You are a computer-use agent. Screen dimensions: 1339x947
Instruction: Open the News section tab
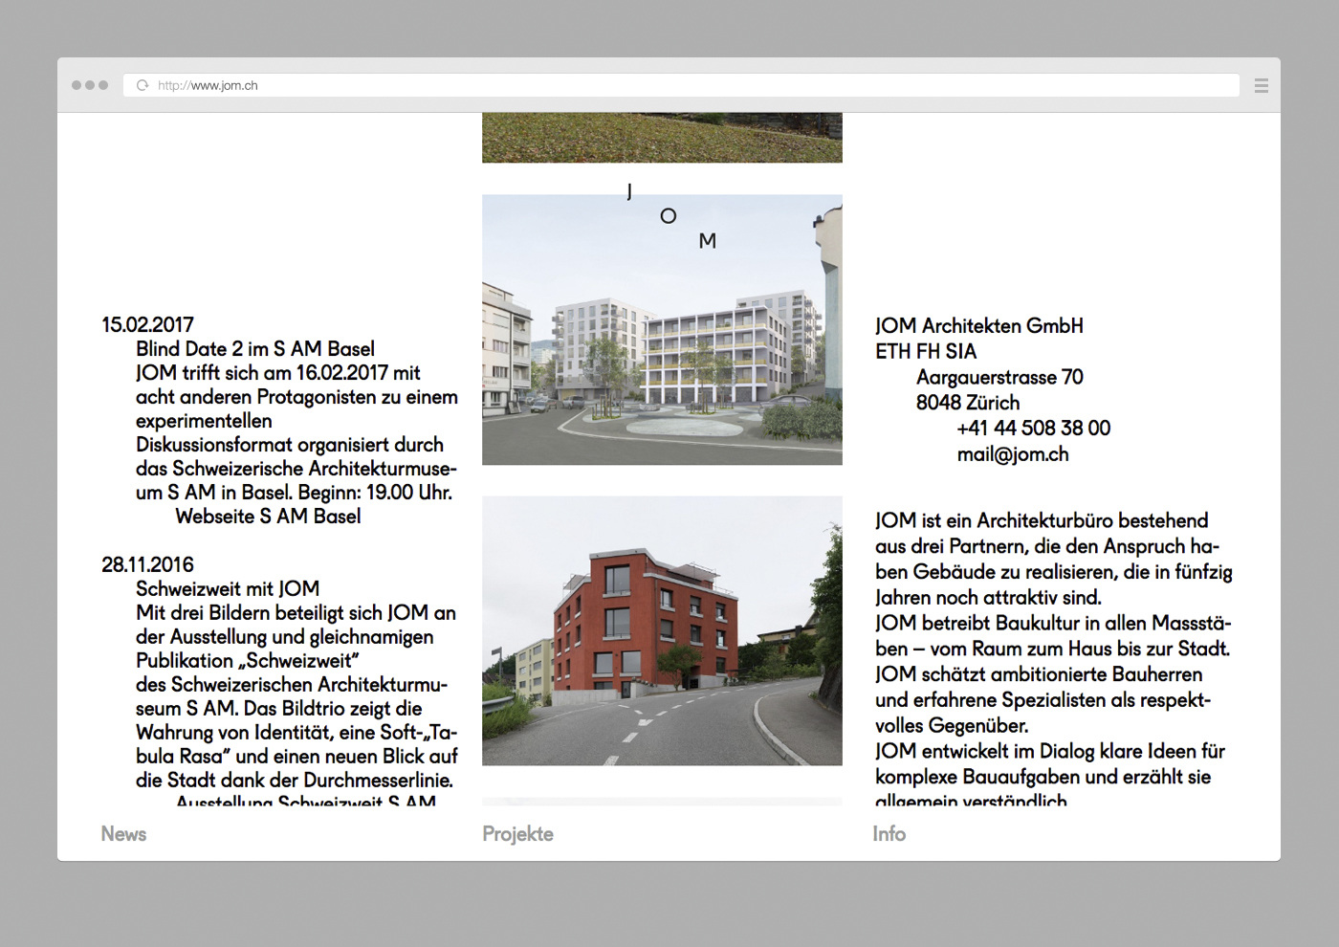click(123, 834)
